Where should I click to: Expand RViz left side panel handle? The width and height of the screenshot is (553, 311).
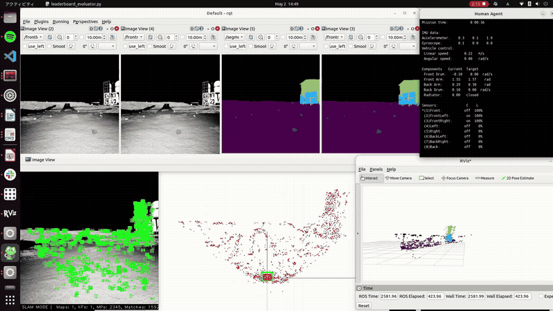(x=358, y=233)
